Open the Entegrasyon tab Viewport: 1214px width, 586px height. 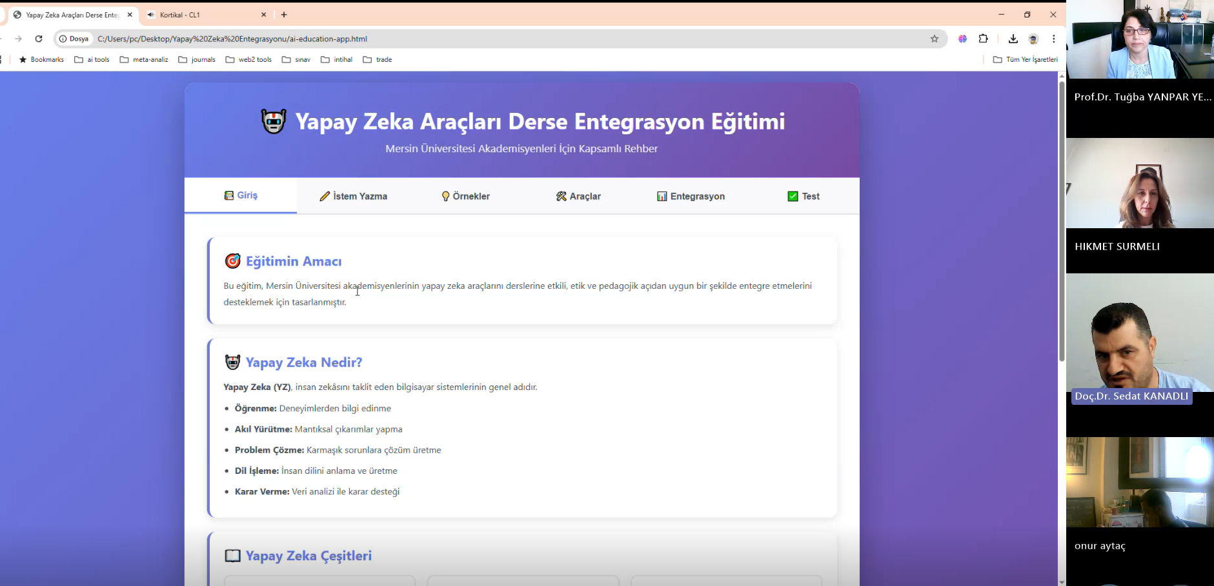tap(691, 196)
